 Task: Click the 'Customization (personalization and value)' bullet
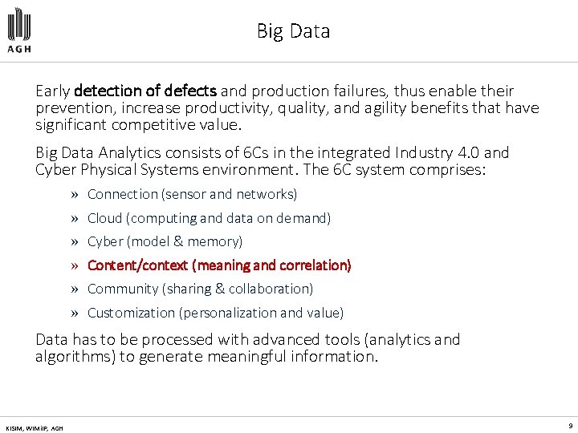click(215, 313)
